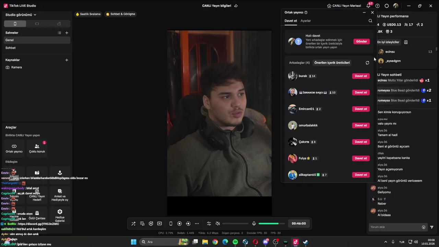Add a new source in Kaynaklar
This screenshot has height=247, width=439.
(67, 60)
